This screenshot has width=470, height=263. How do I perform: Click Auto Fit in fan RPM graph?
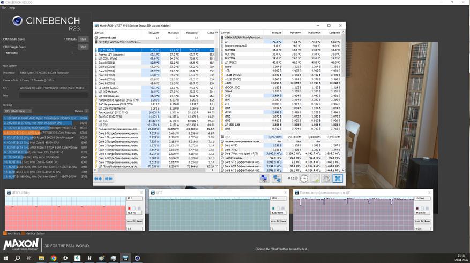pyautogui.click(x=274, y=221)
